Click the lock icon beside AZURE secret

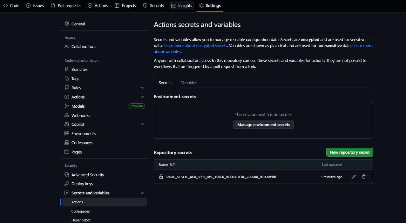(161, 177)
